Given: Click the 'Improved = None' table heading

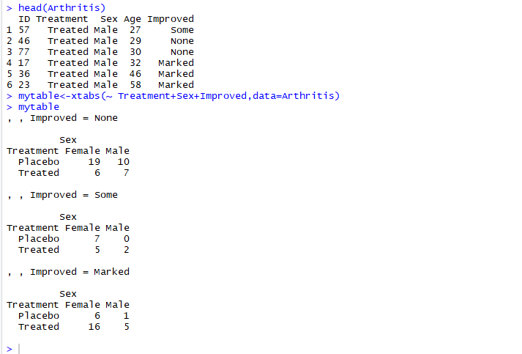Looking at the screenshot, I should [x=73, y=118].
